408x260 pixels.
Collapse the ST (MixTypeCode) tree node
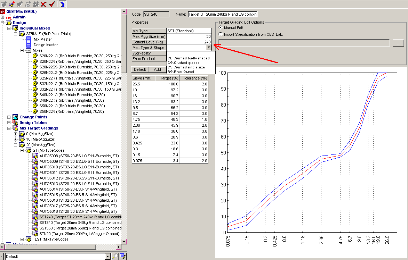22,150
